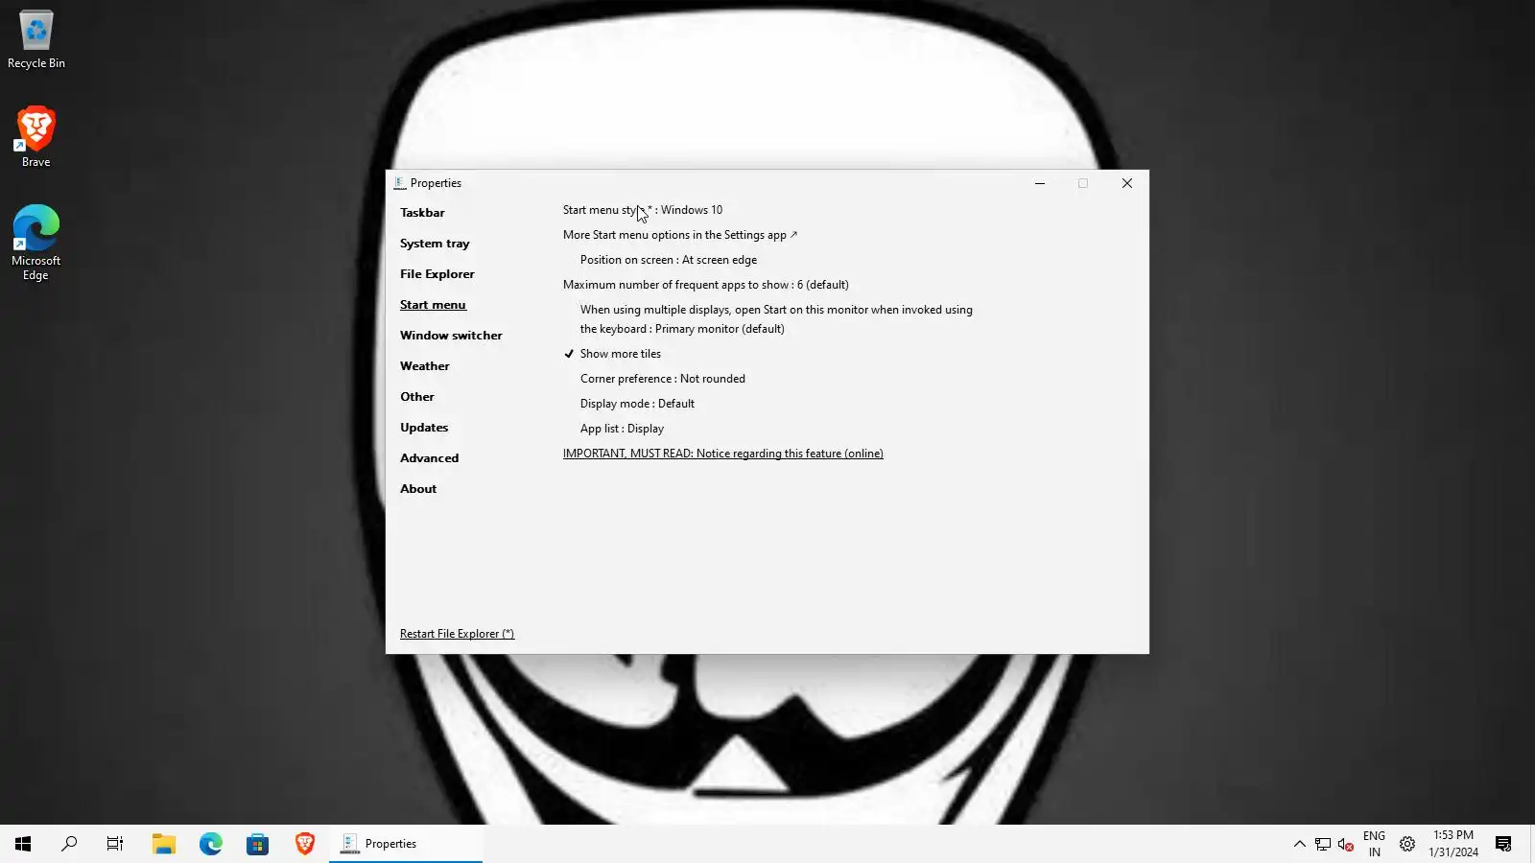The width and height of the screenshot is (1535, 863).
Task: Open More Start menu options in Settings app
Action: click(680, 235)
